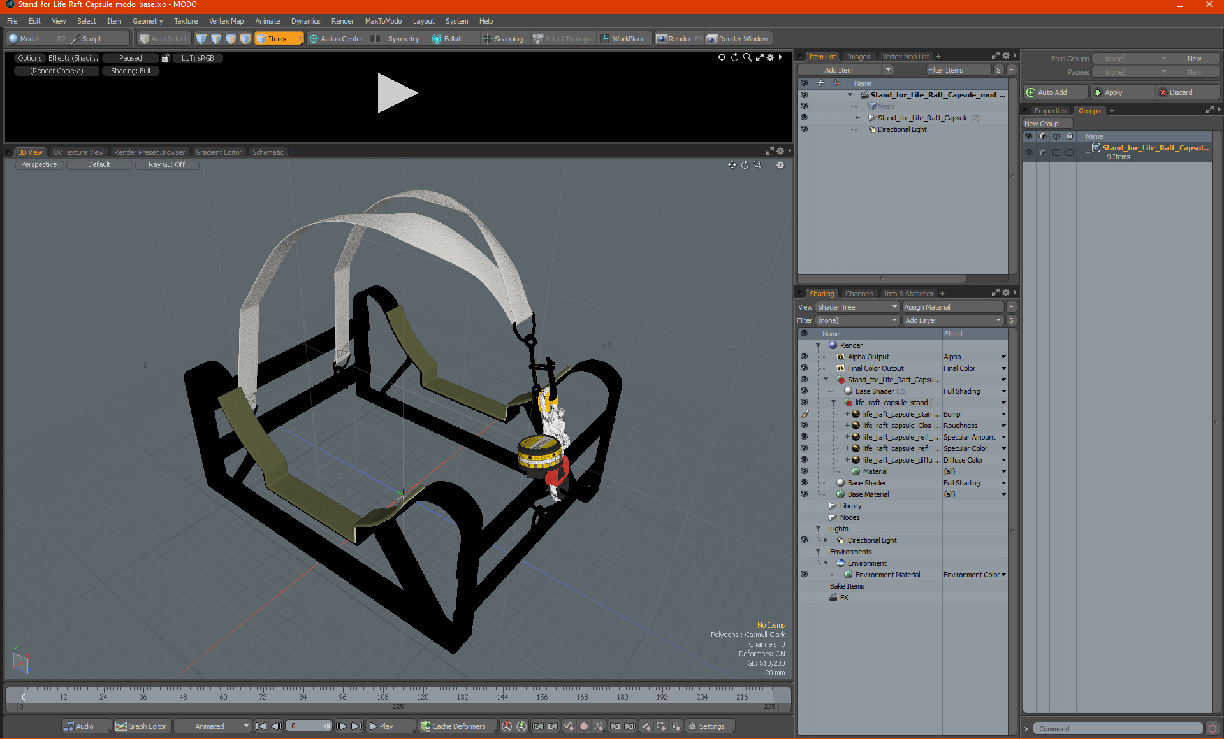Toggle visibility of Base Material layer
The height and width of the screenshot is (739, 1224).
[804, 494]
